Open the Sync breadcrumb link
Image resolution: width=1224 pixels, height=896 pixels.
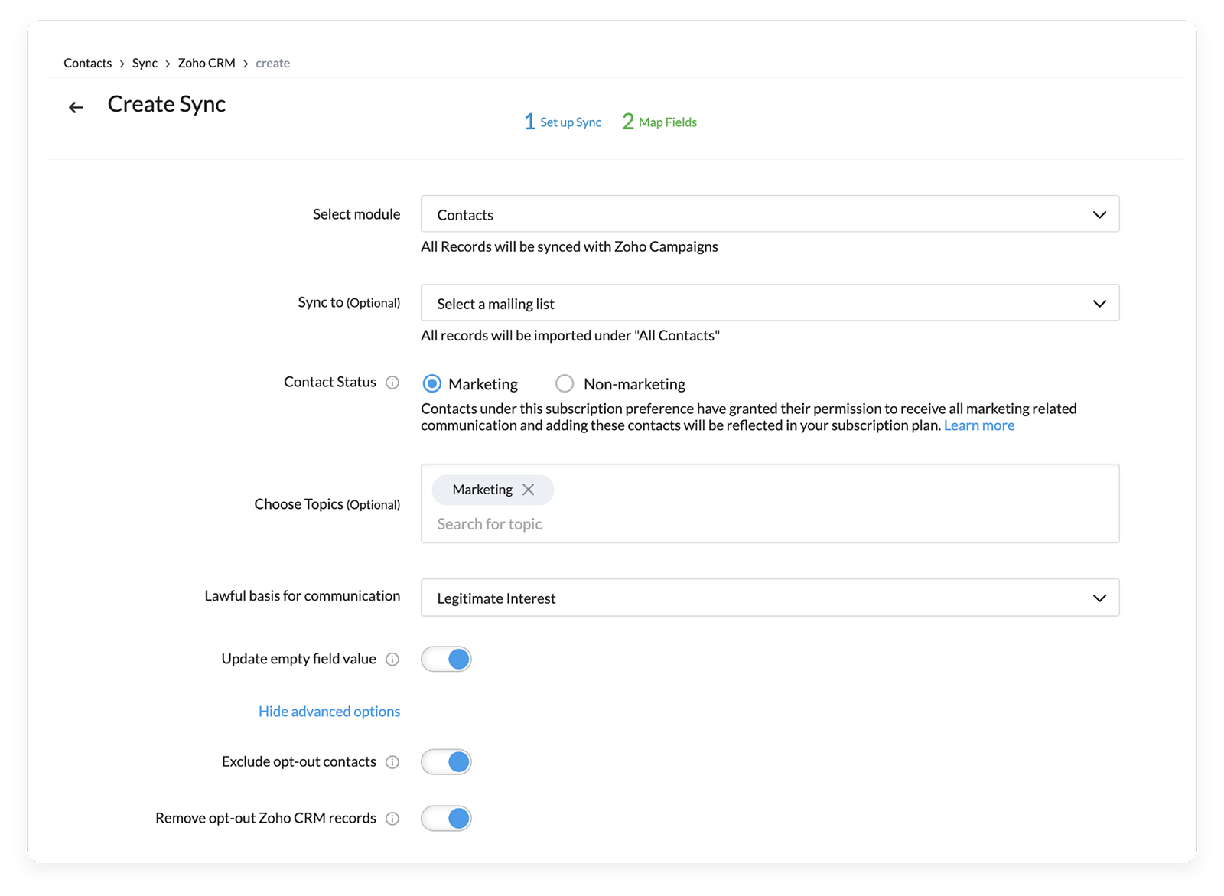[x=145, y=63]
